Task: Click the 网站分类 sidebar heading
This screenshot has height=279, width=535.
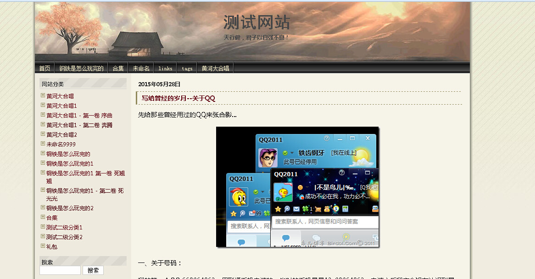Action: [x=53, y=84]
